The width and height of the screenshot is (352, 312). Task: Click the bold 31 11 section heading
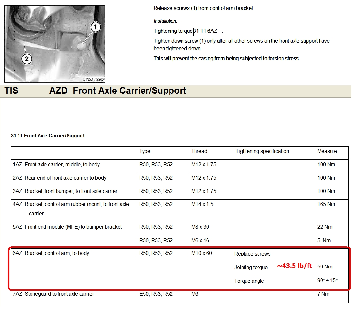pos(48,136)
